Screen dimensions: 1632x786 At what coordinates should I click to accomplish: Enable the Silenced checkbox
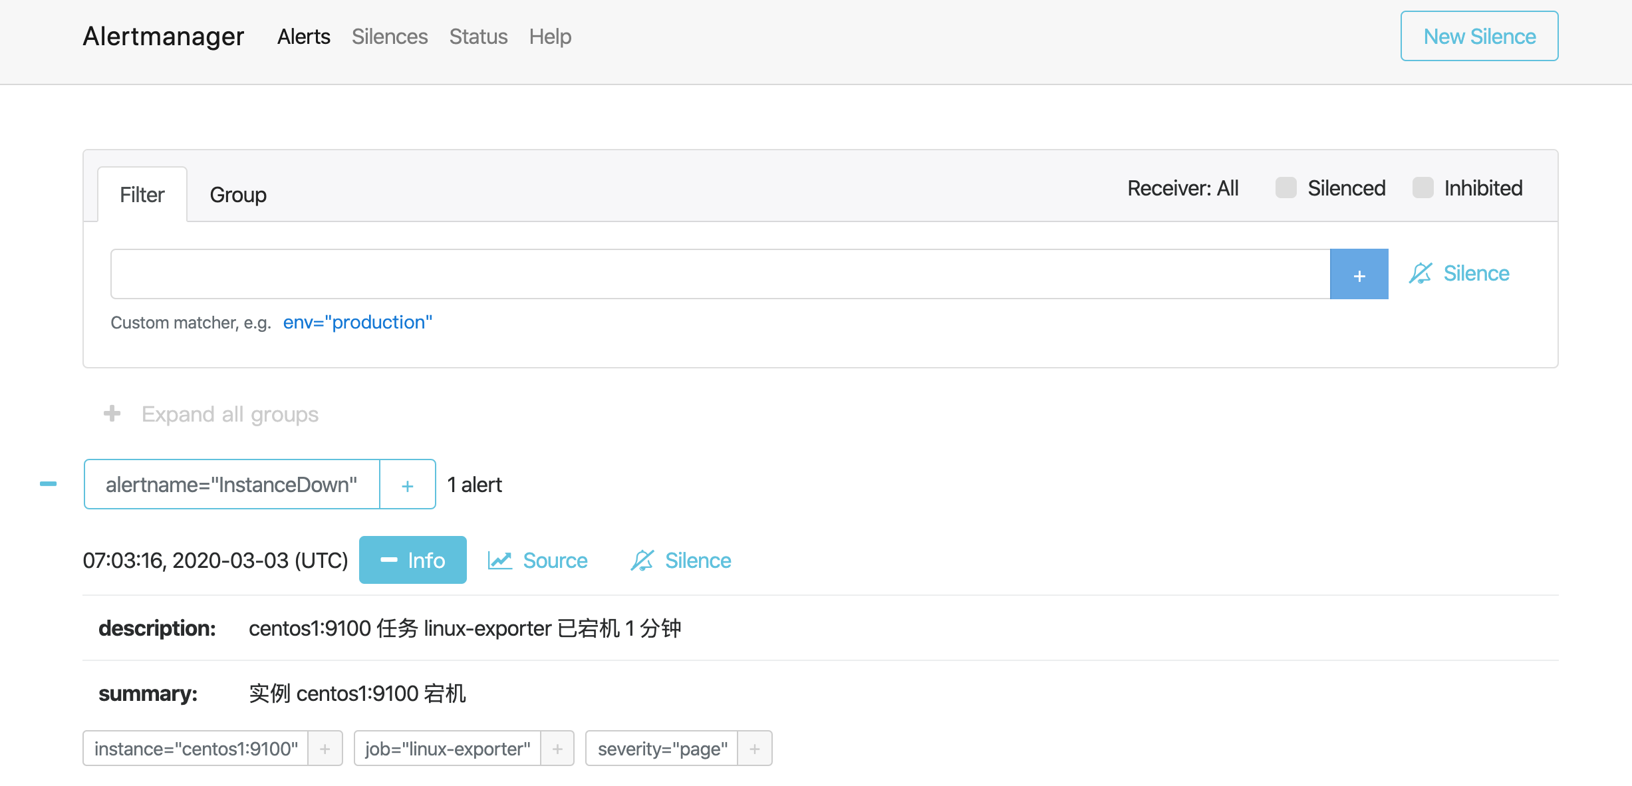(x=1286, y=188)
